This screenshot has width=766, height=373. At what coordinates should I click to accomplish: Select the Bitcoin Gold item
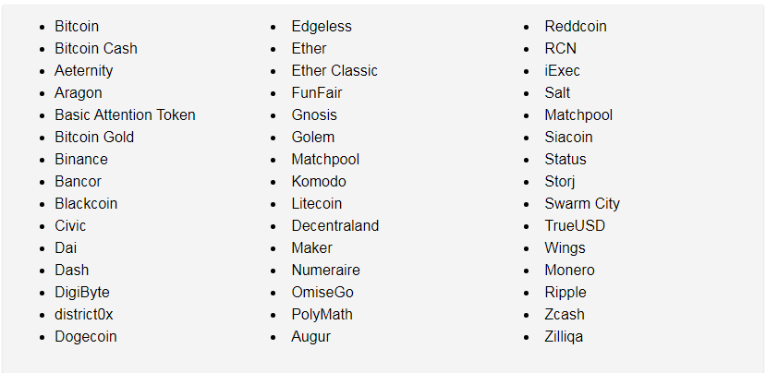tap(94, 138)
